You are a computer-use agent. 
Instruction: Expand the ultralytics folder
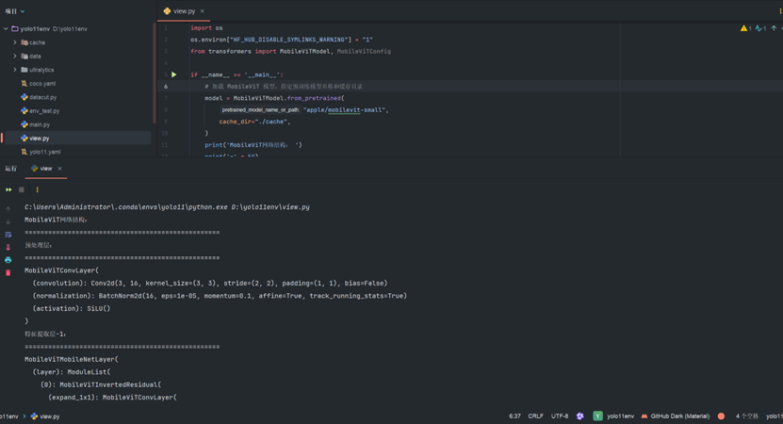coord(14,70)
